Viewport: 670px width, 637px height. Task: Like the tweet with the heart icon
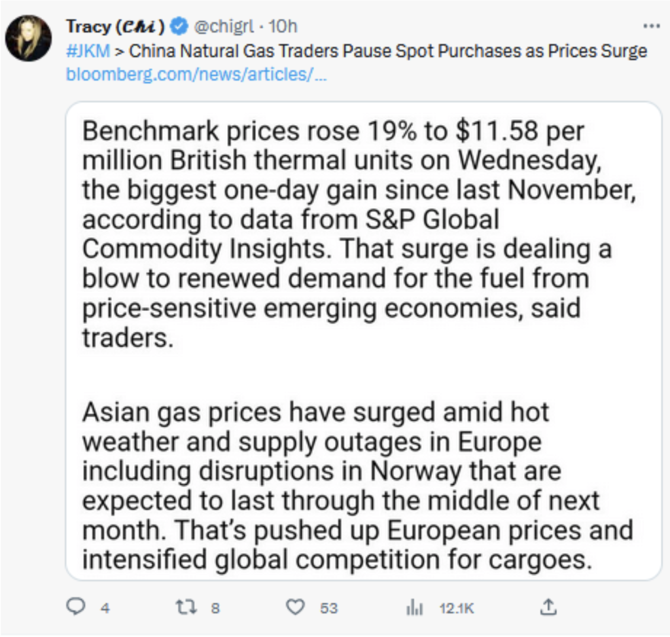295,607
